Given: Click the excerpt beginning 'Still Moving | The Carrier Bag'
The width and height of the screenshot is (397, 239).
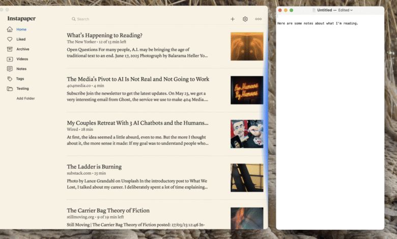Looking at the screenshot, I should pyautogui.click(x=136, y=225).
